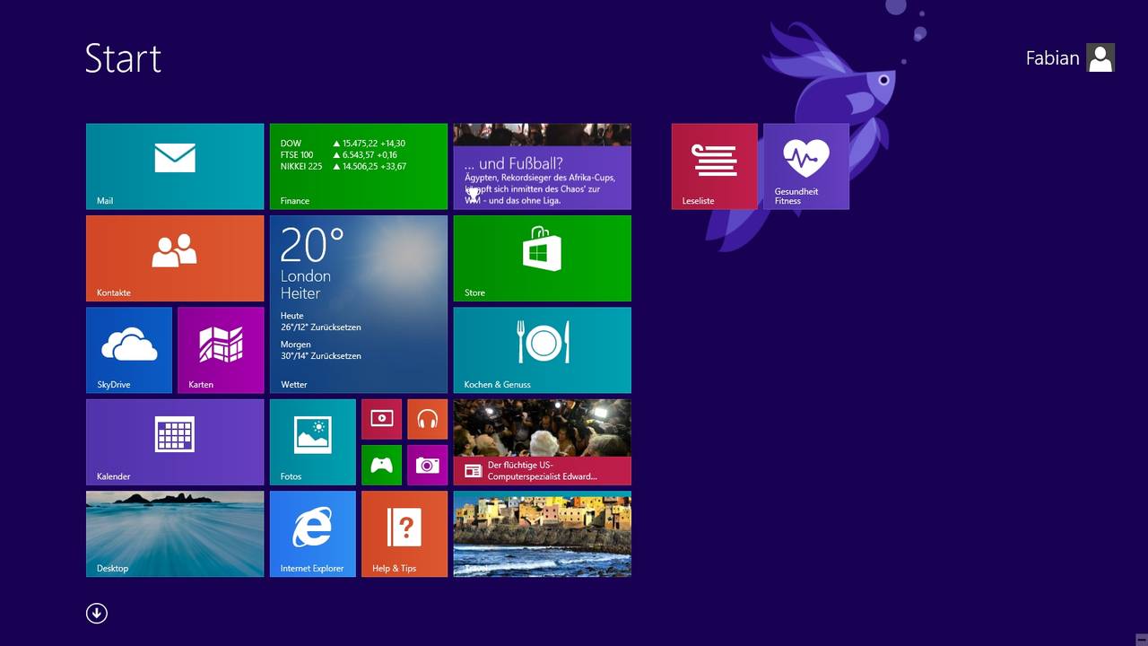Open SkyDrive cloud tile
Screen dimensions: 1148x646
pyautogui.click(x=129, y=350)
